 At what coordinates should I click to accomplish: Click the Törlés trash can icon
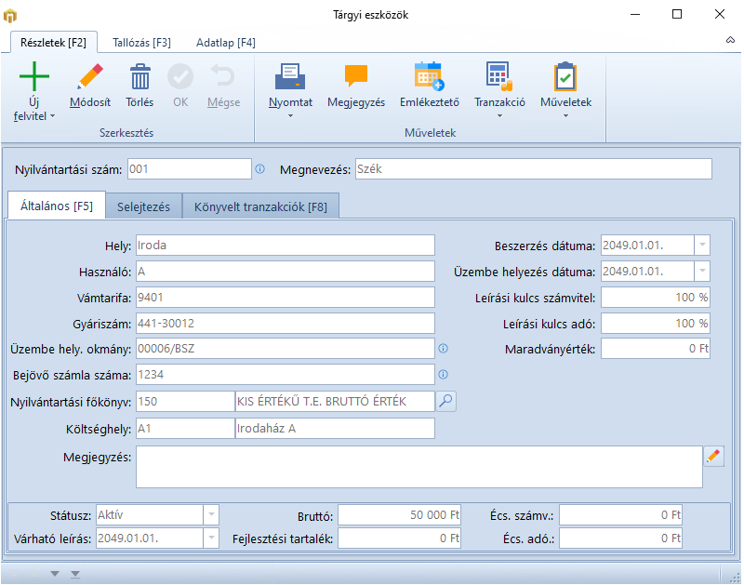coord(139,76)
